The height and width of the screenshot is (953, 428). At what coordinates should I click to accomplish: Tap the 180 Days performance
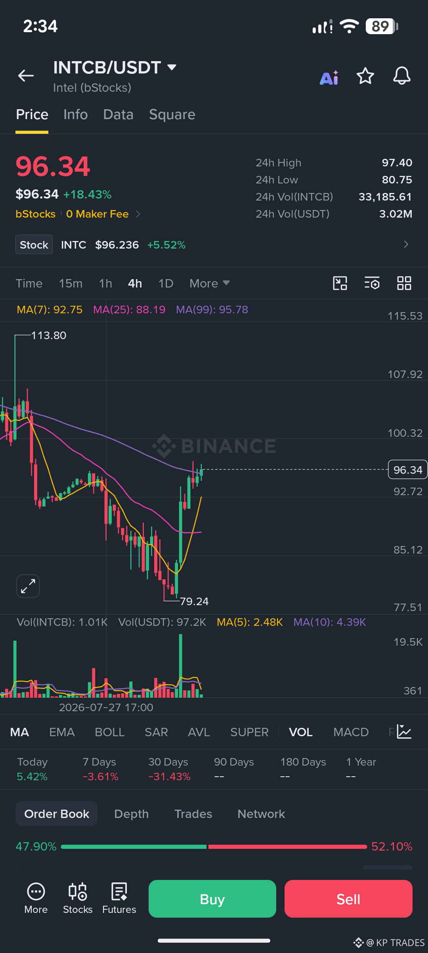[x=303, y=769]
